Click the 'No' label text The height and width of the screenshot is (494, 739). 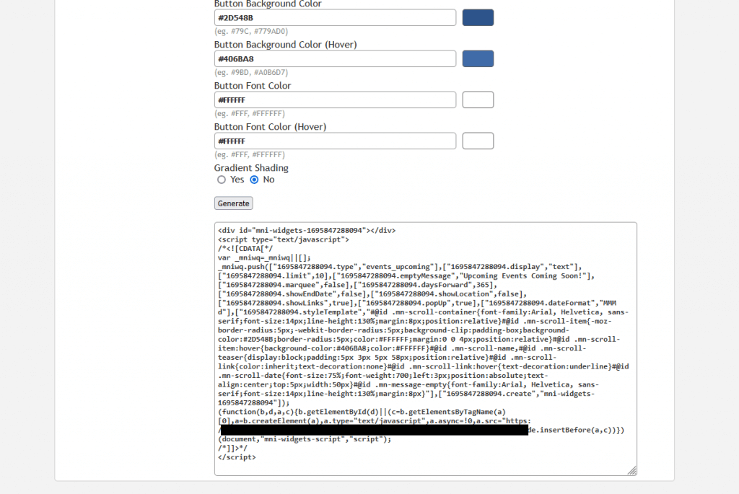pyautogui.click(x=268, y=180)
